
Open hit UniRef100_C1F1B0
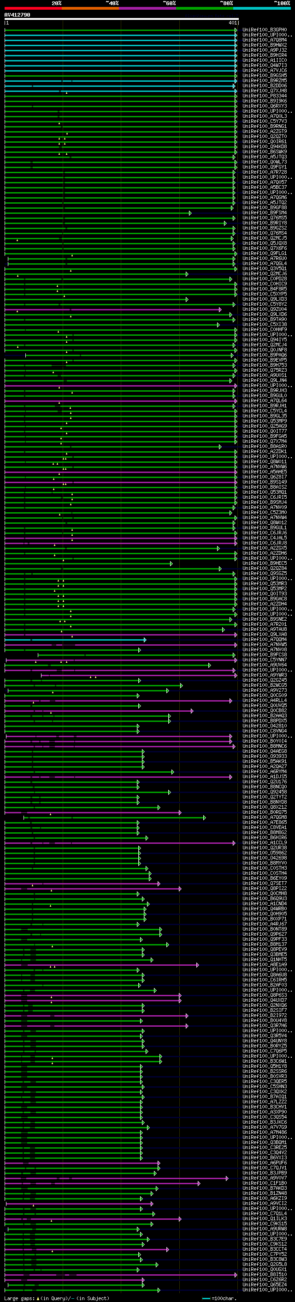coord(265,1183)
